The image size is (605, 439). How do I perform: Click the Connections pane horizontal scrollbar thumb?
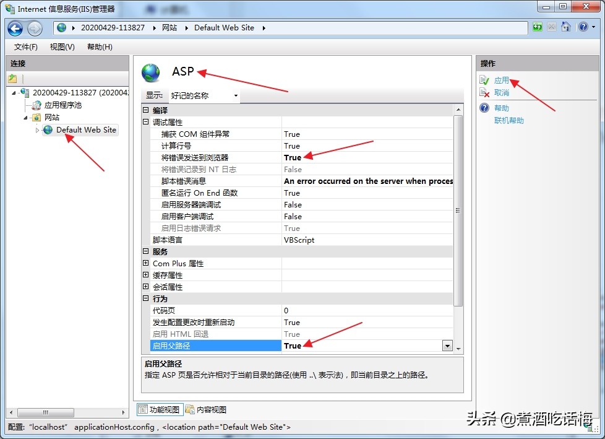point(46,412)
